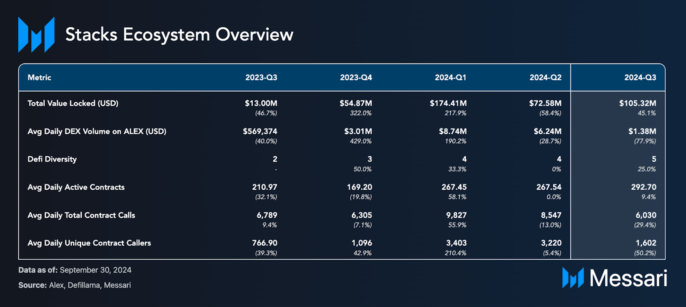The width and height of the screenshot is (686, 307).
Task: Click Avg Daily Unique Contract Callers label
Action: tap(89, 243)
